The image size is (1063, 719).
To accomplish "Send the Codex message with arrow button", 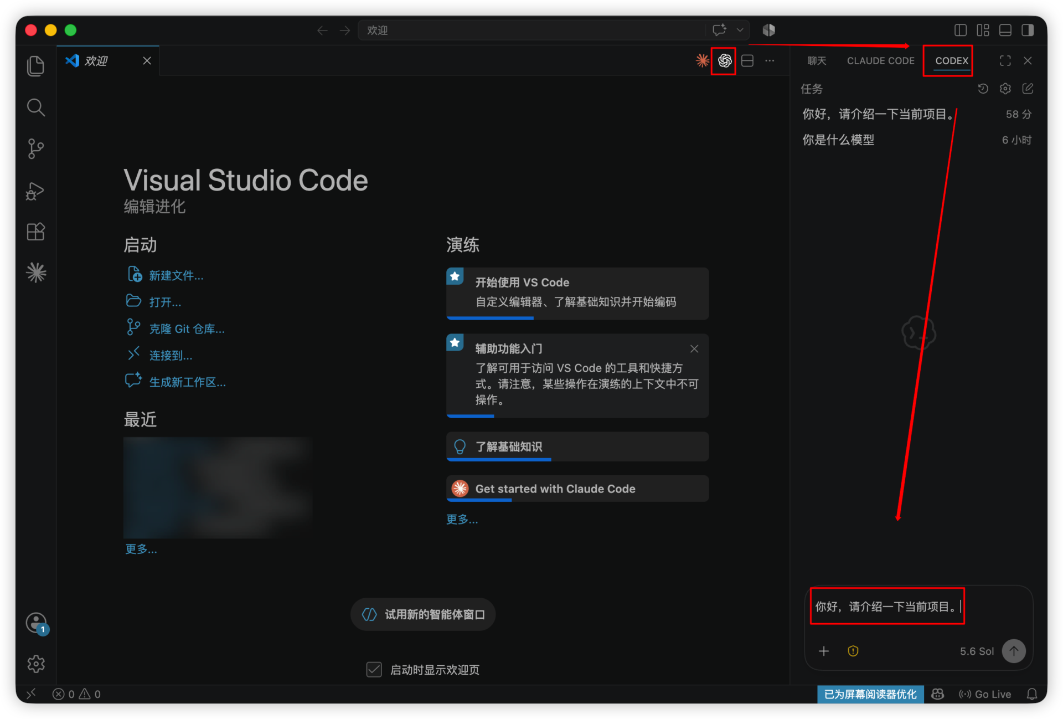I will (x=1014, y=651).
